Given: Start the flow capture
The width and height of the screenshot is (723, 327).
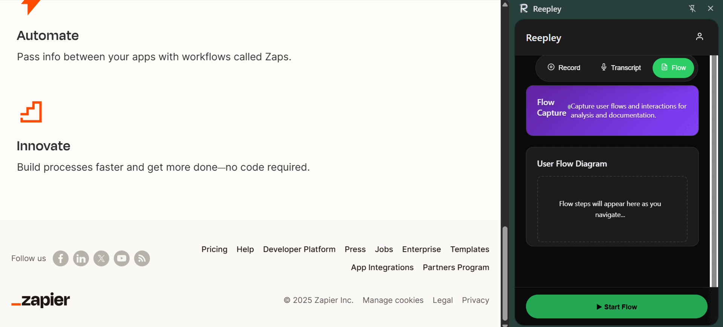Looking at the screenshot, I should pyautogui.click(x=617, y=307).
